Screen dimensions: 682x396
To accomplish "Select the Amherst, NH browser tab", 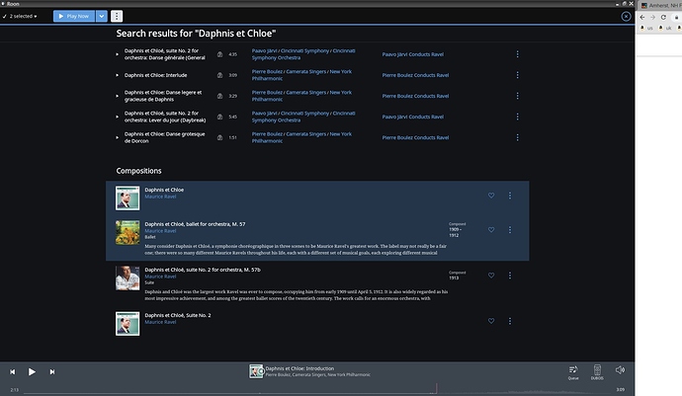I will click(660, 6).
